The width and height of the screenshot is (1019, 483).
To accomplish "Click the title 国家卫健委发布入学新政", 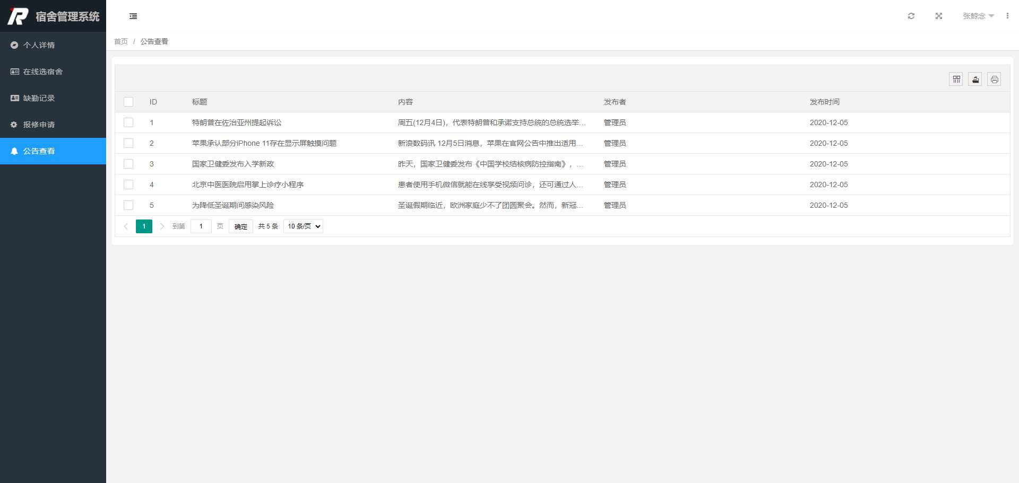I will tap(233, 164).
